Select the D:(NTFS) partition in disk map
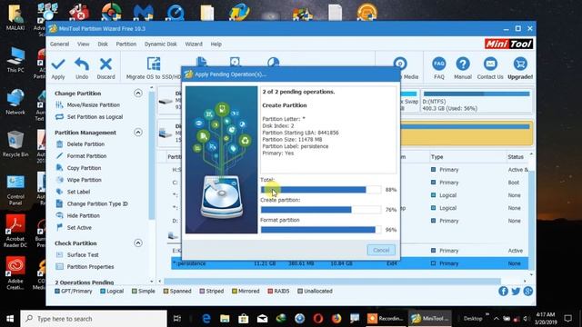The height and width of the screenshot is (327, 582). point(477,101)
